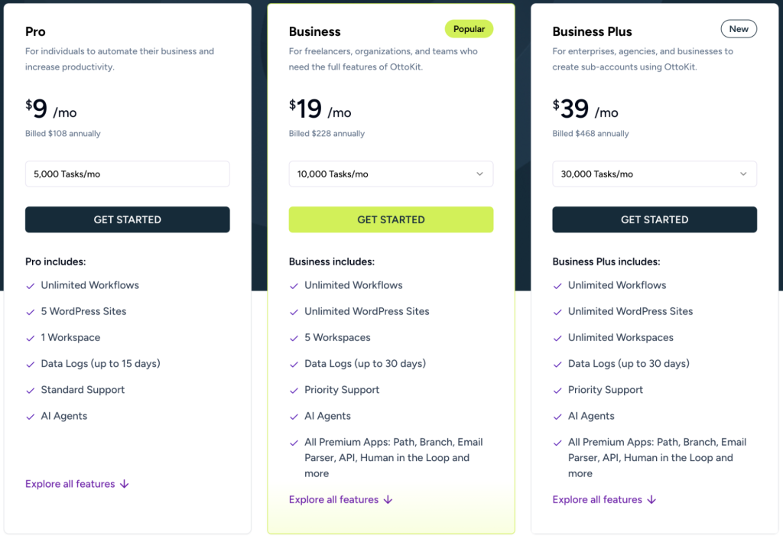Click the 5,000 Tasks/mo field

[127, 174]
